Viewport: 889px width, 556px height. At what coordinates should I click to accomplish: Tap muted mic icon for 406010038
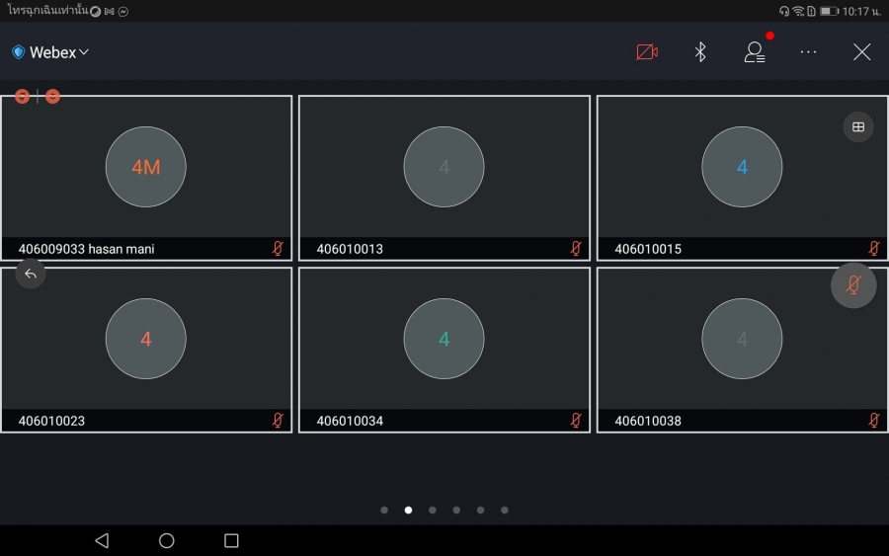(873, 421)
